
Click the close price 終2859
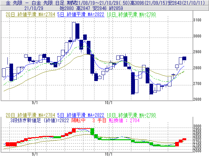(116, 8)
